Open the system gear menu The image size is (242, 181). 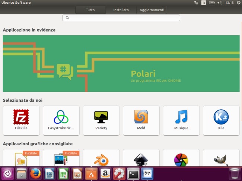point(239,3)
